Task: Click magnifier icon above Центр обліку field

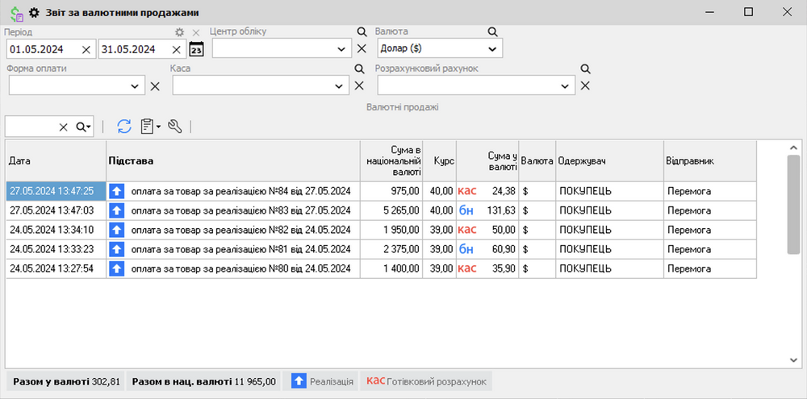Action: (x=362, y=31)
